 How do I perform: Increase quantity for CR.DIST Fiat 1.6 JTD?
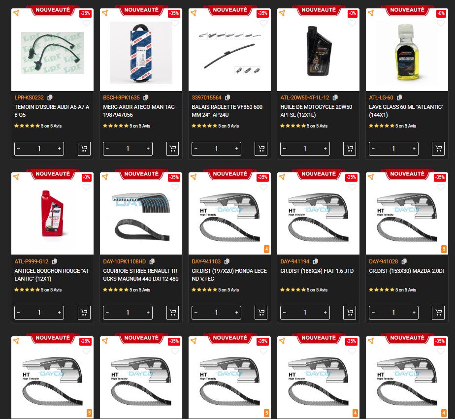325,313
